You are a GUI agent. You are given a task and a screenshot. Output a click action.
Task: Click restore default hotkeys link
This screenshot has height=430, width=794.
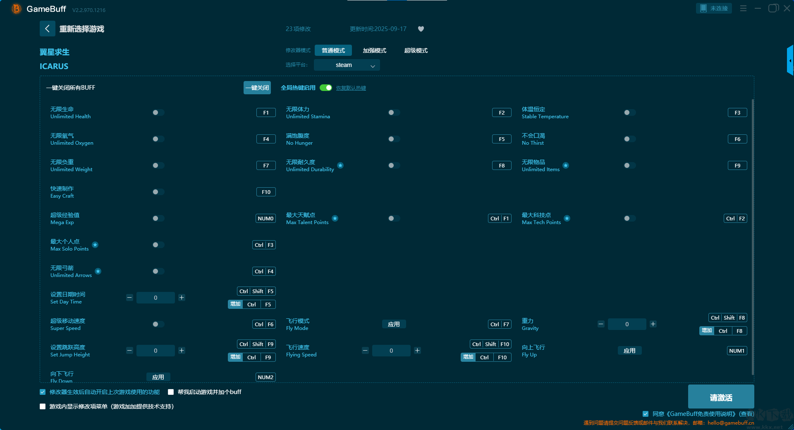click(351, 88)
